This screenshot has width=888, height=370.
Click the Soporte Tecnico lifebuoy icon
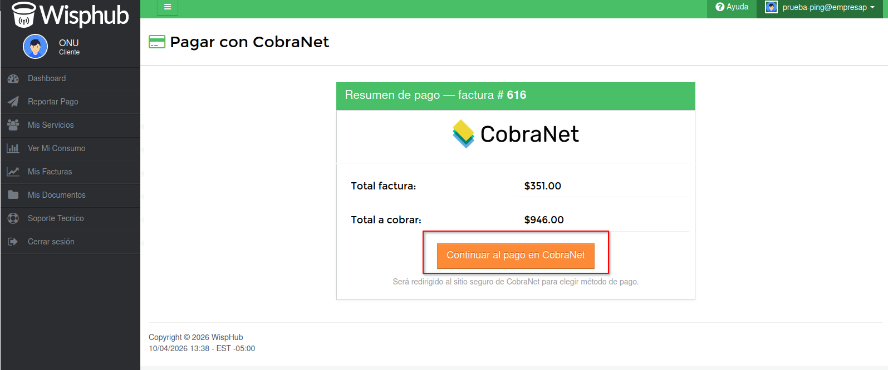13,218
